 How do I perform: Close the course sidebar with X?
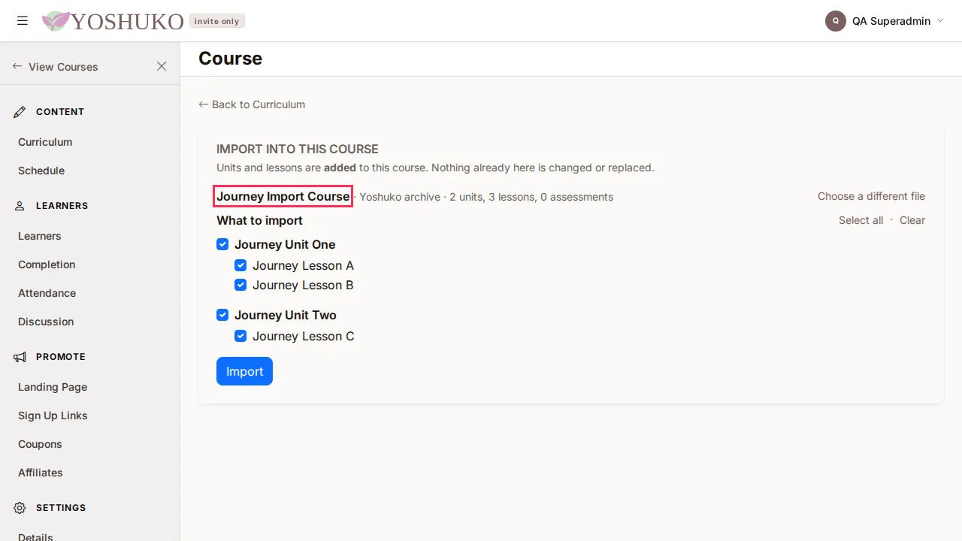tap(162, 66)
